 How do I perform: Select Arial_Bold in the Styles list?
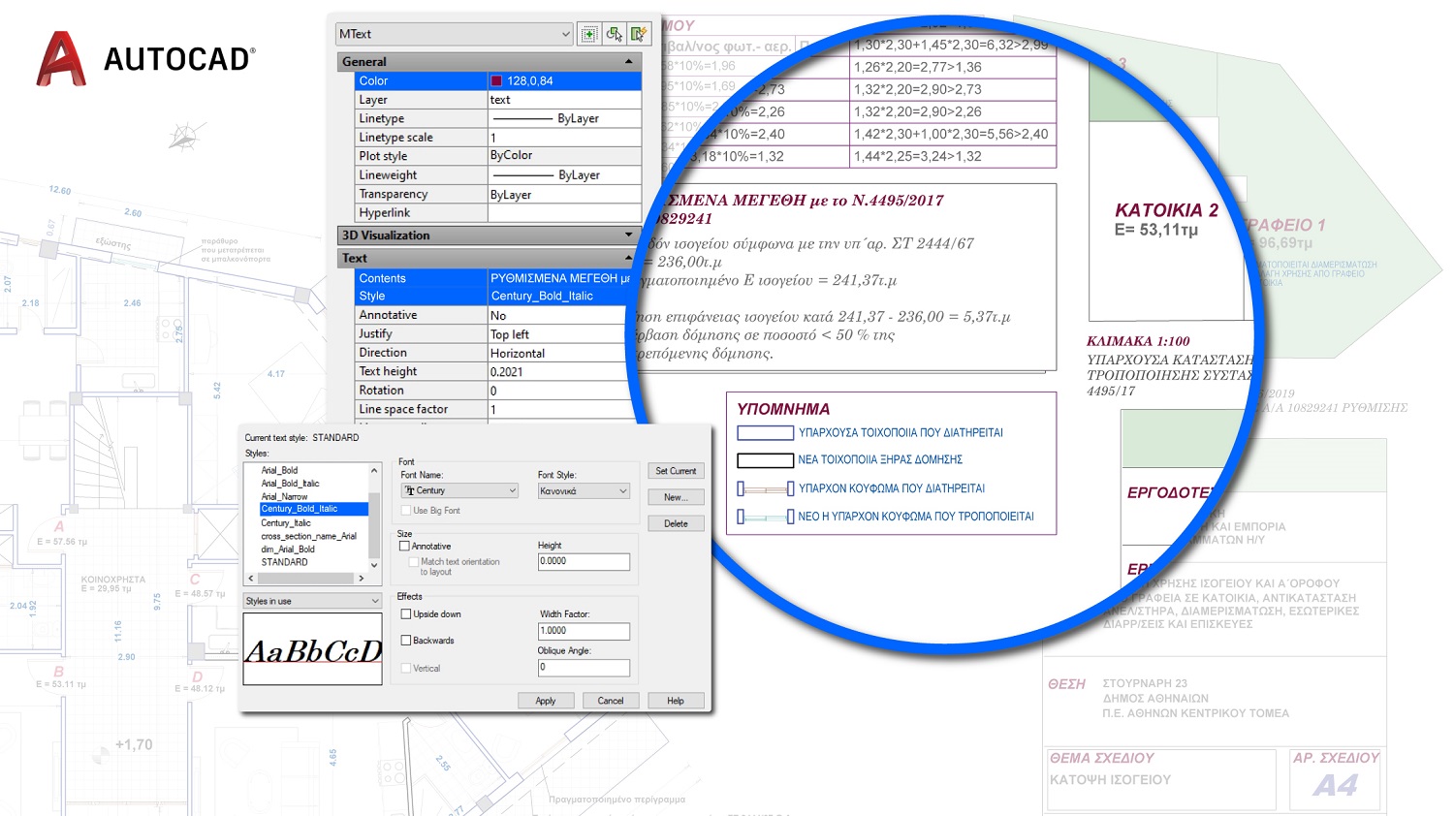pos(279,470)
